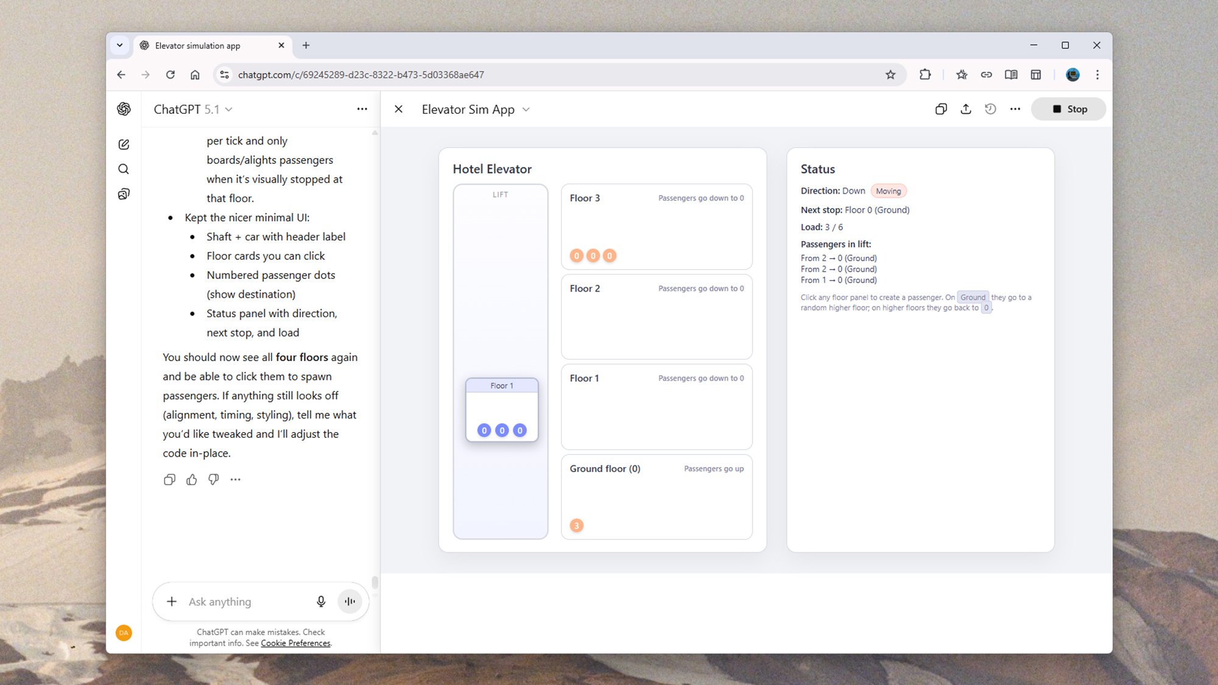
Task: Start voice mode waveform button
Action: (x=350, y=602)
